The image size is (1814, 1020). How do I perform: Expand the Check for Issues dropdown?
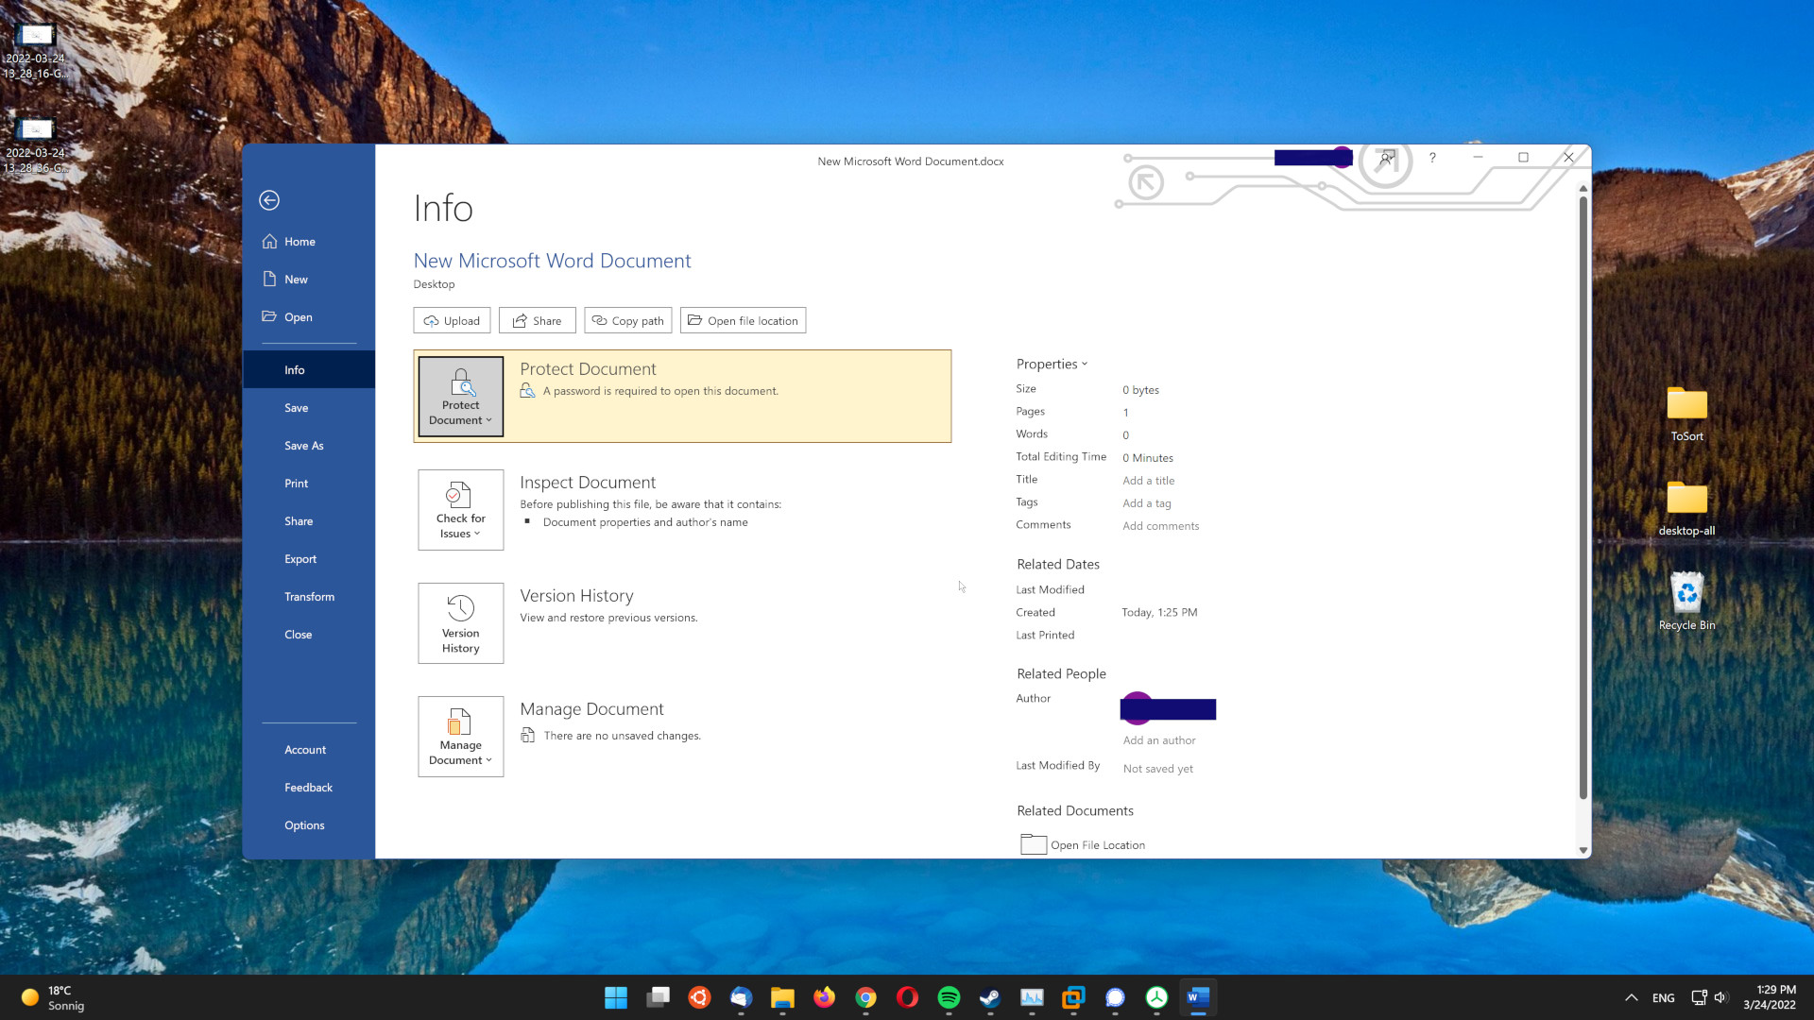coord(461,510)
